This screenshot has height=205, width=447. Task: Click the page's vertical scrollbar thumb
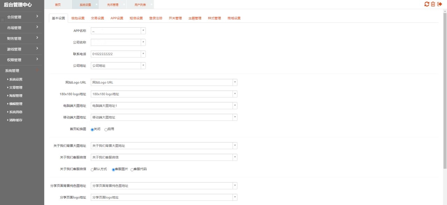click(x=445, y=91)
